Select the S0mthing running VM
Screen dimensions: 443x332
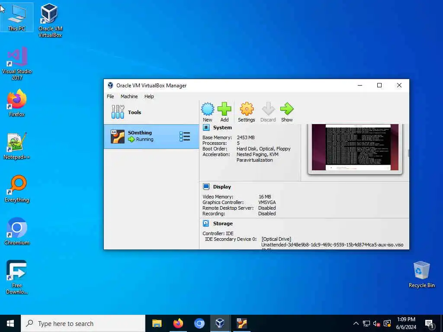151,136
